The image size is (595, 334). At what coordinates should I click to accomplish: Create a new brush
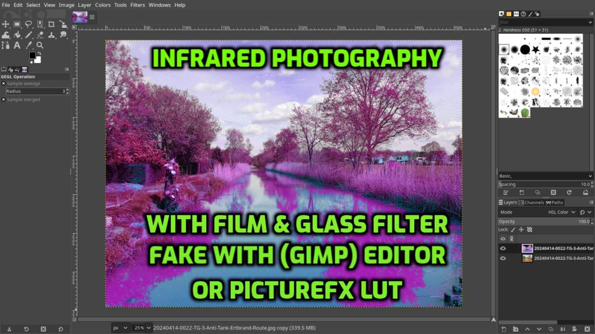pos(521,193)
